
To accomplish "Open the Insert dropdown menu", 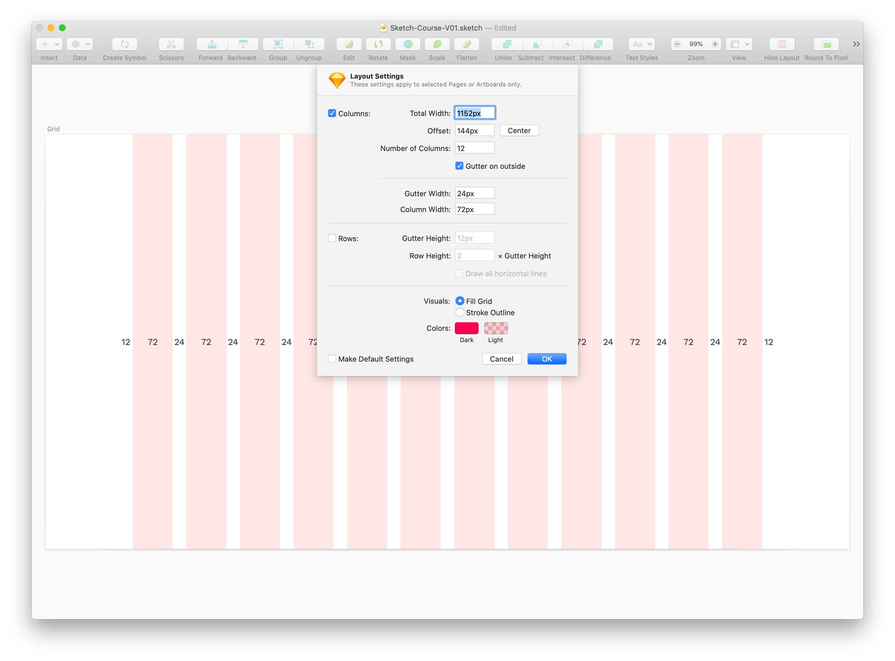I will pyautogui.click(x=49, y=44).
